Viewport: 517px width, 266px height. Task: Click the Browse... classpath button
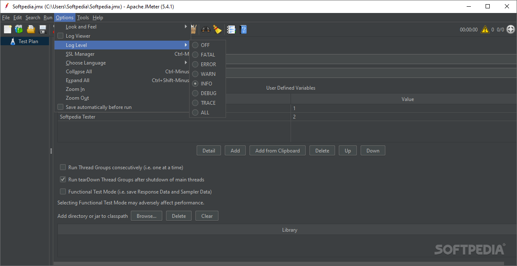tap(146, 216)
